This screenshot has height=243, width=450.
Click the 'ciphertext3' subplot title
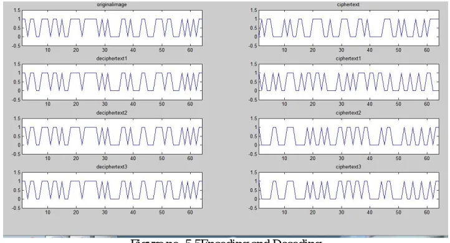pos(348,167)
